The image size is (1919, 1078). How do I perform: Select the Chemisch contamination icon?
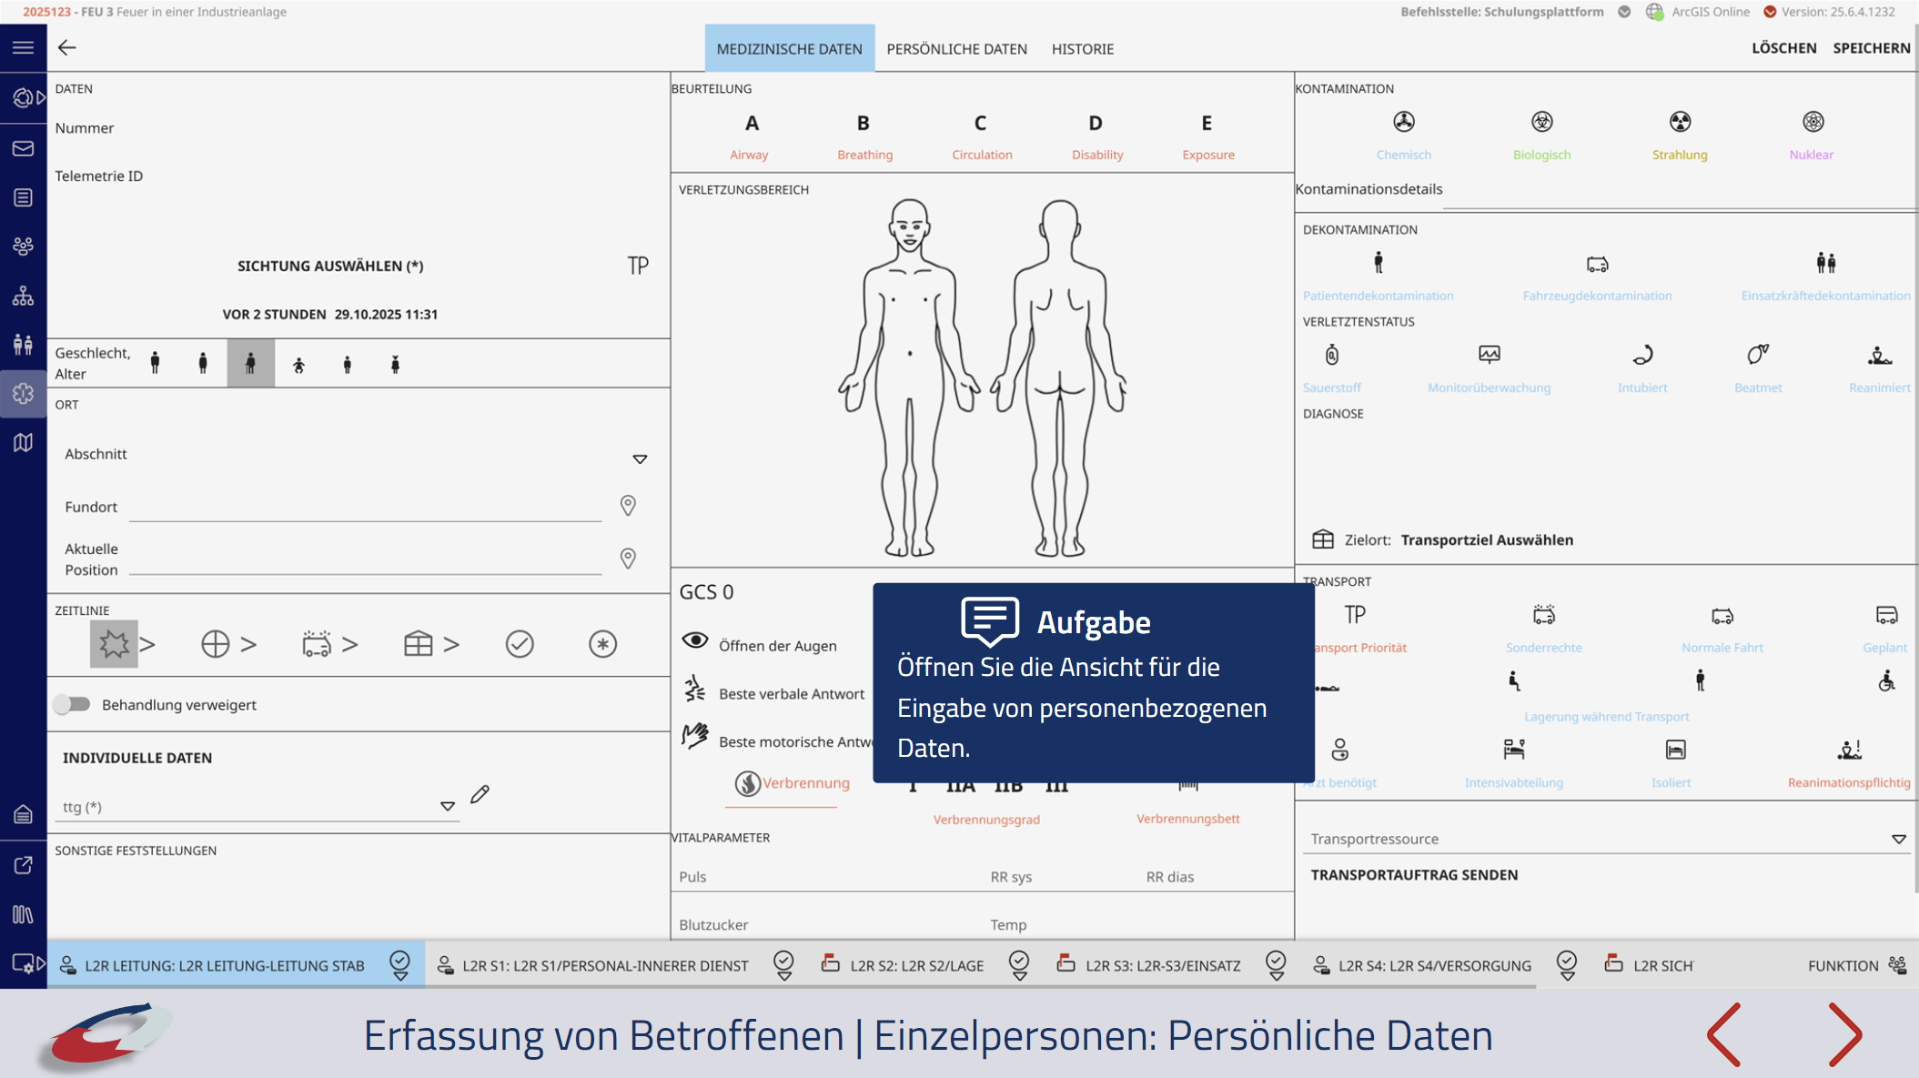coord(1403,122)
